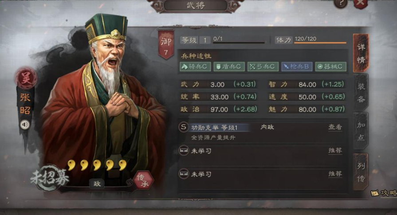The height and width of the screenshot is (215, 397).
Task: Switch to the 装备 equipment tab
Action: click(x=361, y=93)
